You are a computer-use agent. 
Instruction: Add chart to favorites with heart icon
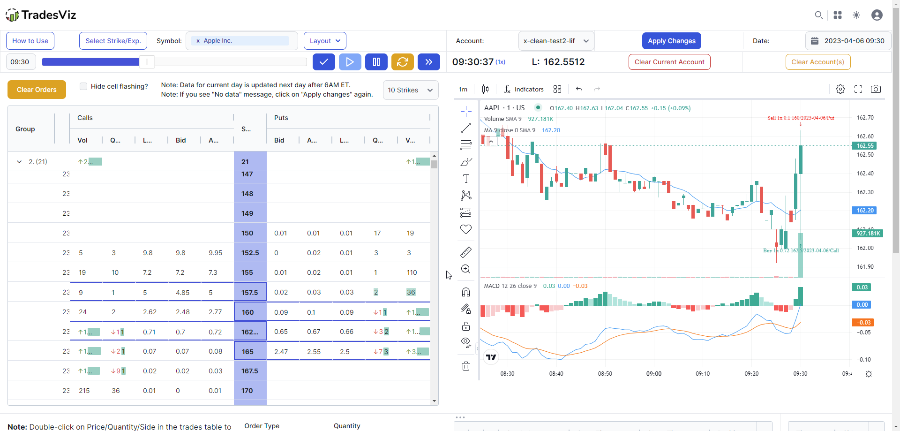coord(465,229)
